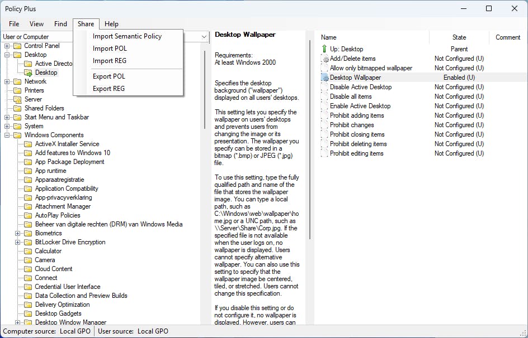This screenshot has width=528, height=338.
Task: Select Attachment Manager tree item
Action: 63,206
